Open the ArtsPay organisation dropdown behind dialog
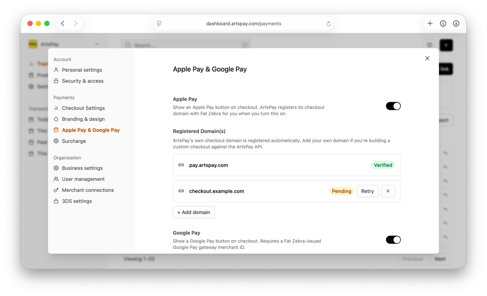The width and height of the screenshot is (487, 296). click(64, 44)
